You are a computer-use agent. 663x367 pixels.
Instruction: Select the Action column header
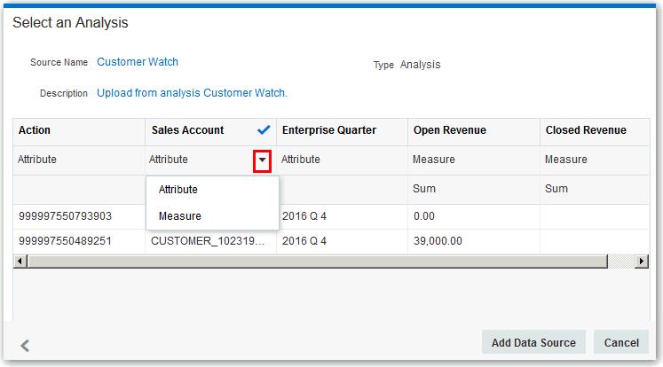79,130
